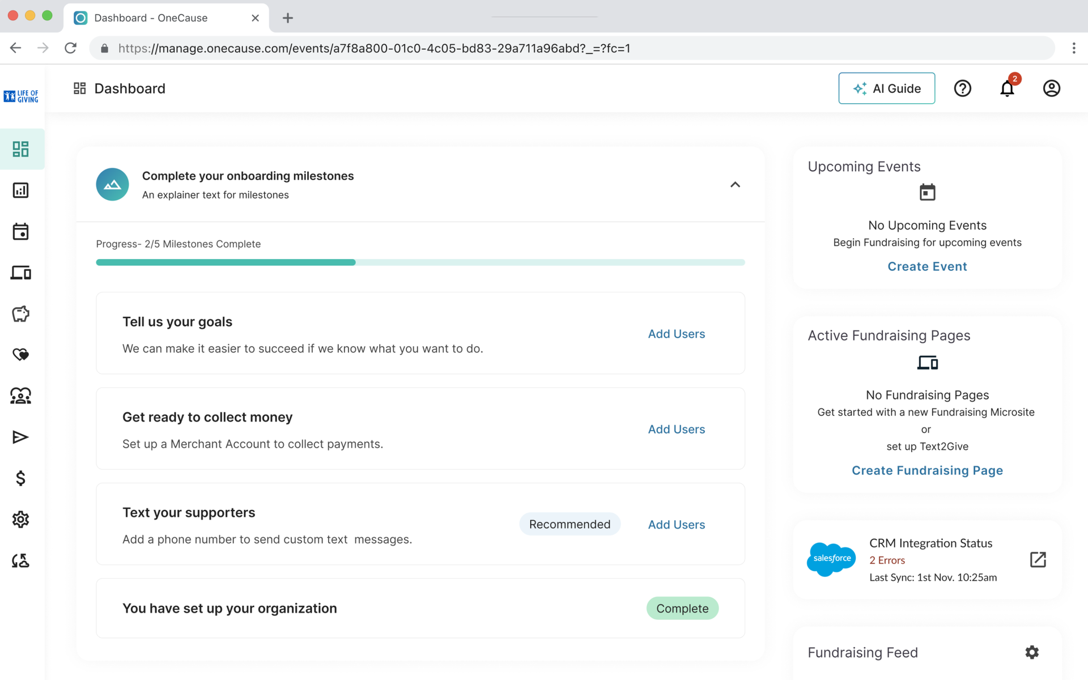
Task: Open the settings gear icon in sidebar
Action: point(21,519)
